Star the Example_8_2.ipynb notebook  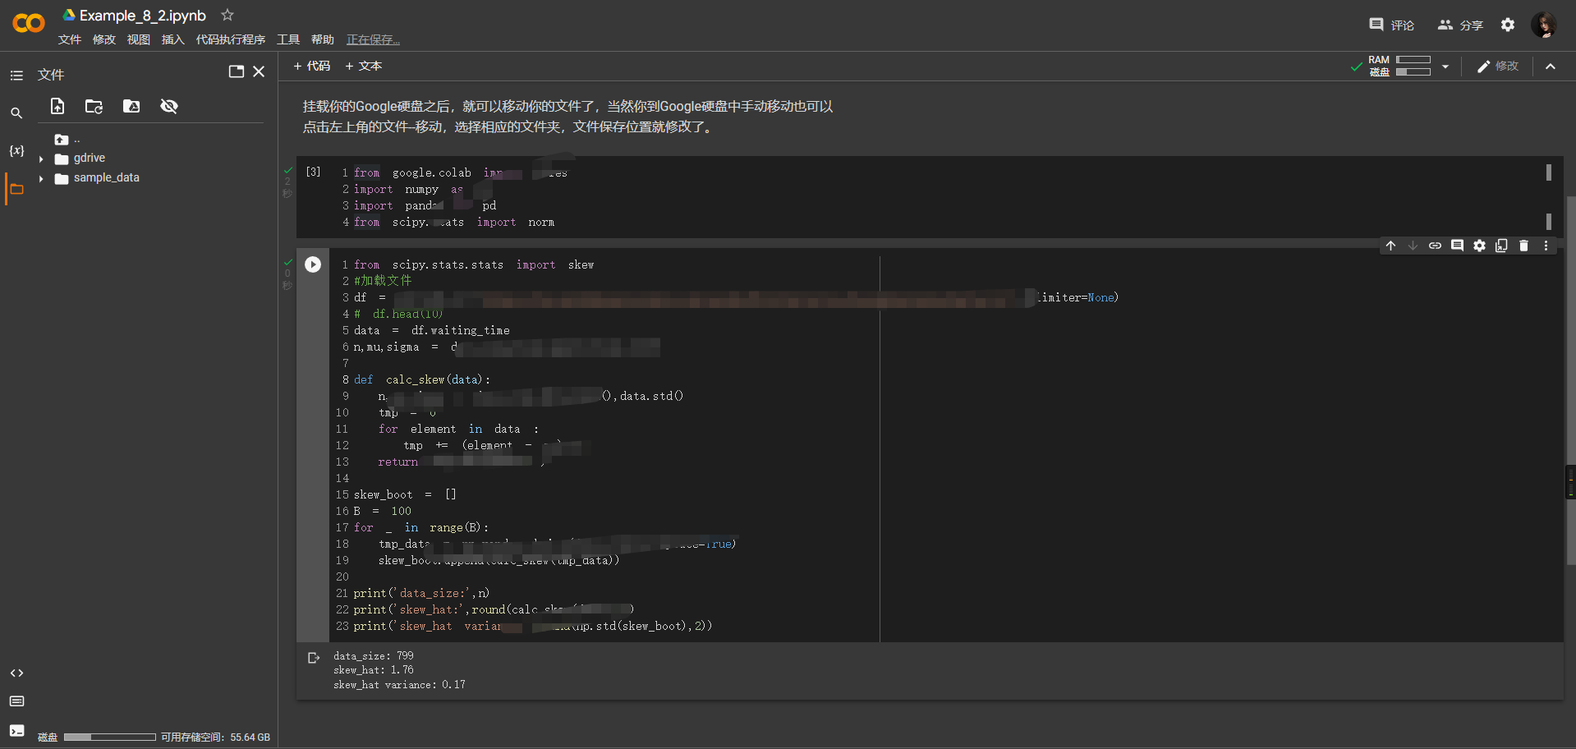pyautogui.click(x=227, y=15)
